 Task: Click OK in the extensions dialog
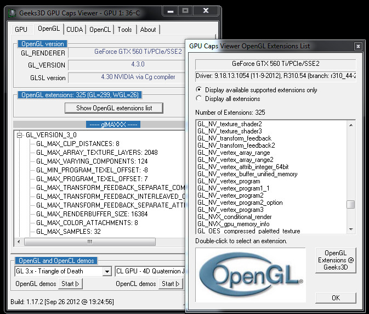[336, 298]
